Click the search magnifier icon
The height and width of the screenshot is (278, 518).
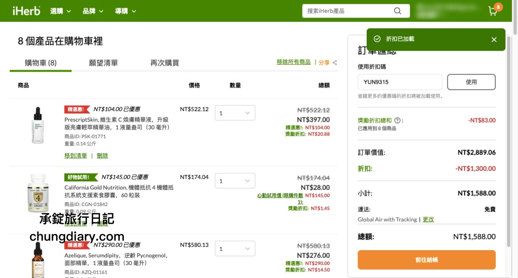(397, 11)
